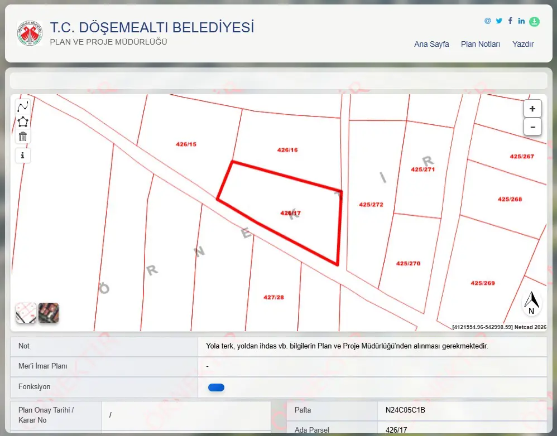The height and width of the screenshot is (436, 557).
Task: Select parcel label 426/16 on the map
Action: (x=287, y=150)
